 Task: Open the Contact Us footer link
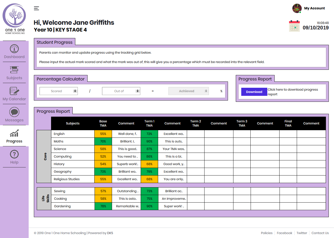pos(320,233)
